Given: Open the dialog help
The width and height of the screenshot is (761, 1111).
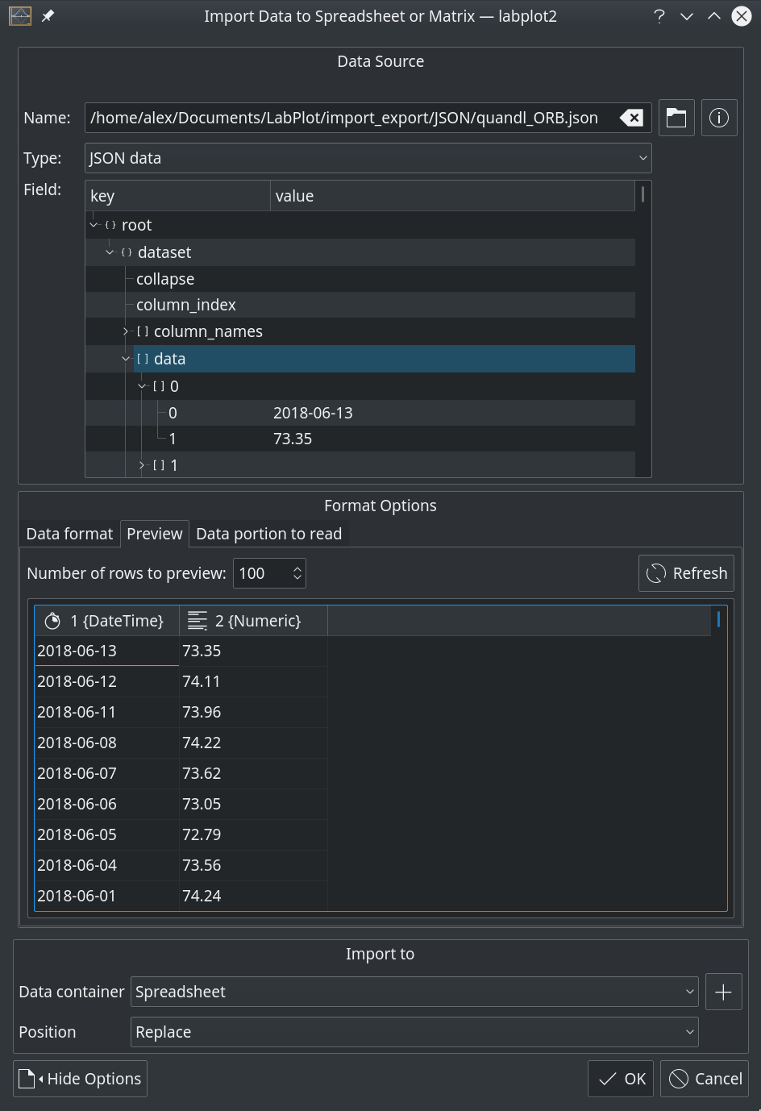Looking at the screenshot, I should [x=659, y=15].
